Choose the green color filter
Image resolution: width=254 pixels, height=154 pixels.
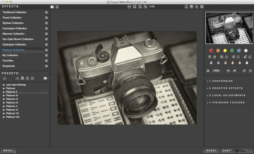[232, 51]
